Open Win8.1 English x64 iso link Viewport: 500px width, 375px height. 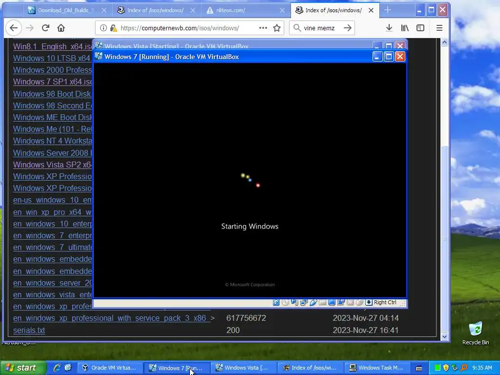point(53,46)
